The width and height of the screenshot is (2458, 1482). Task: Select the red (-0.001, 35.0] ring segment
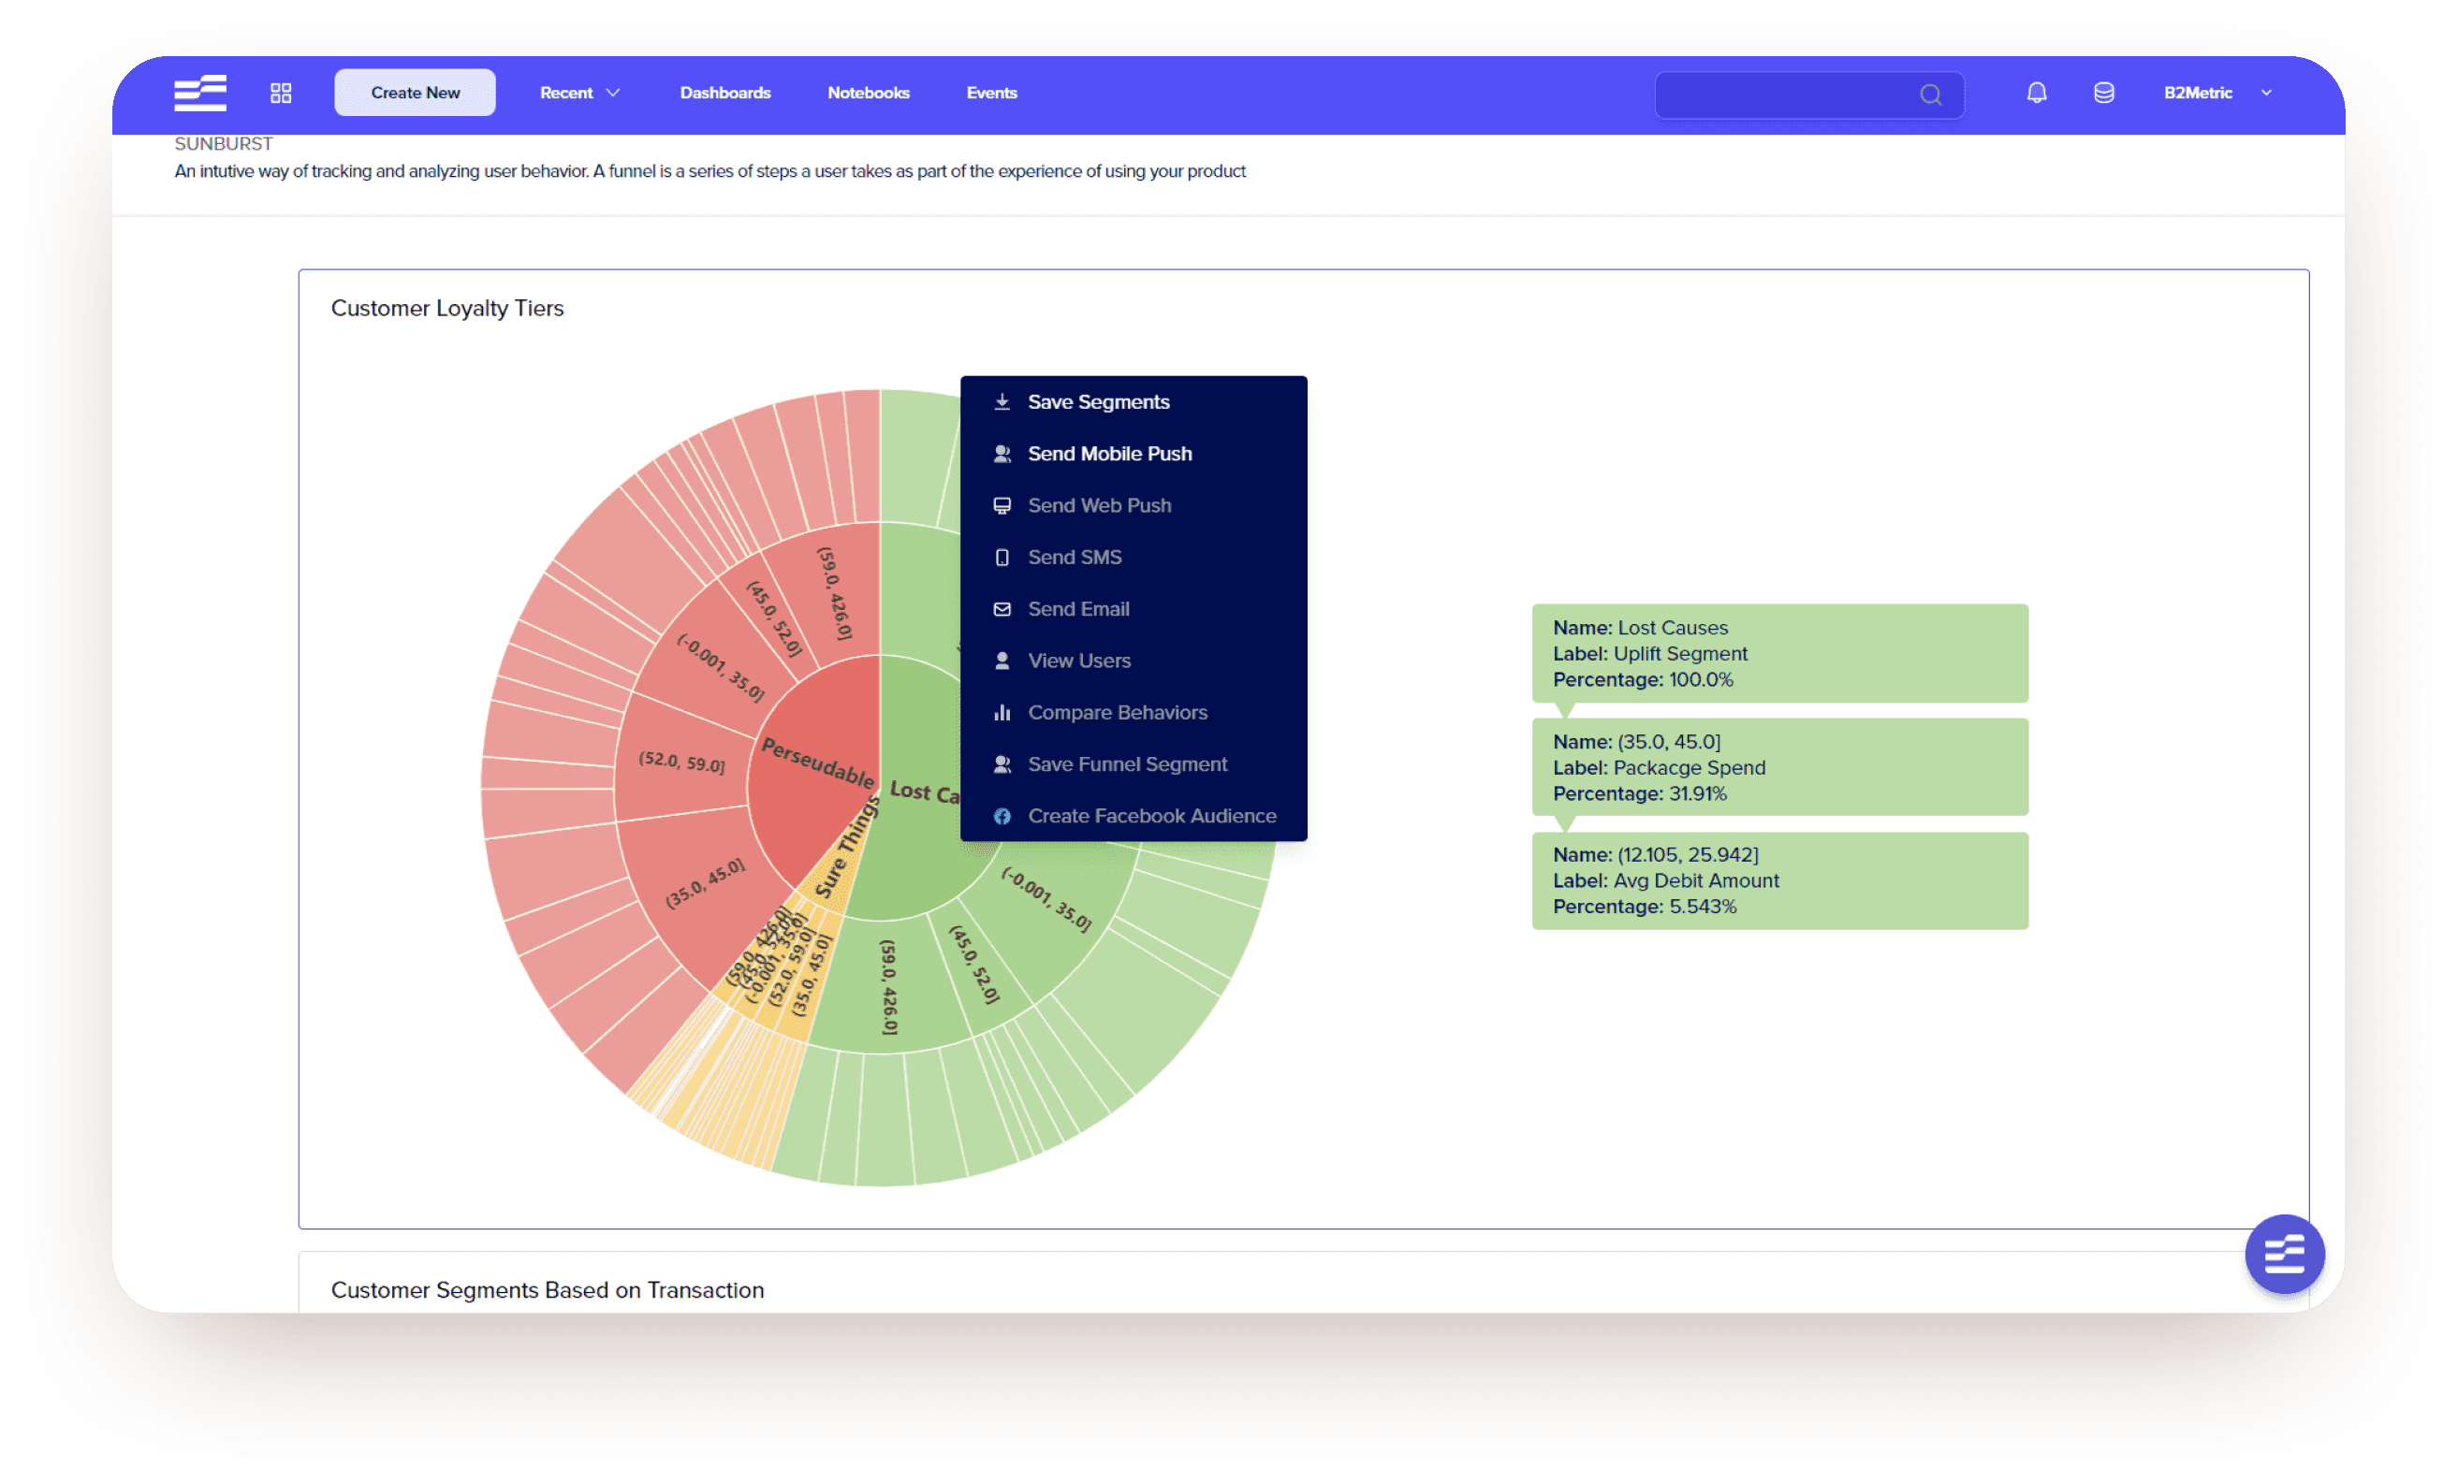(x=718, y=666)
